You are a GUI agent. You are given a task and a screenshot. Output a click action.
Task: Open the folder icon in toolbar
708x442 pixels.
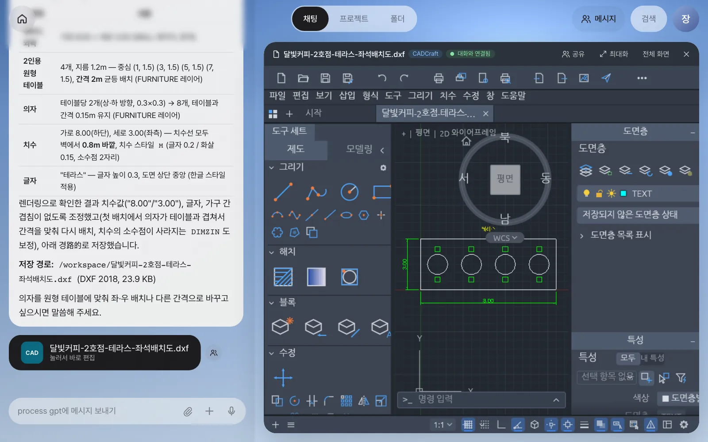coord(303,78)
